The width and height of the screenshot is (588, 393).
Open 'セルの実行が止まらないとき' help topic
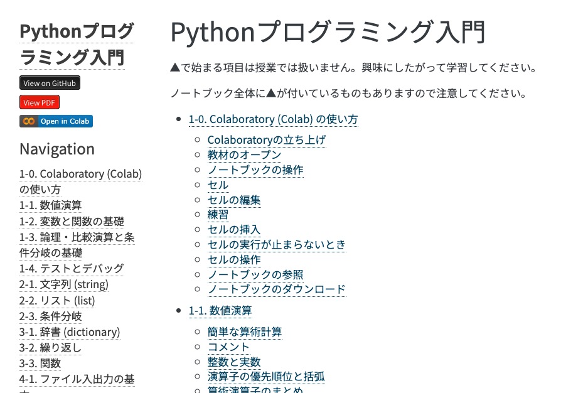coord(276,244)
